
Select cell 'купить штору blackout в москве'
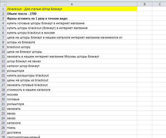tap(72, 33)
